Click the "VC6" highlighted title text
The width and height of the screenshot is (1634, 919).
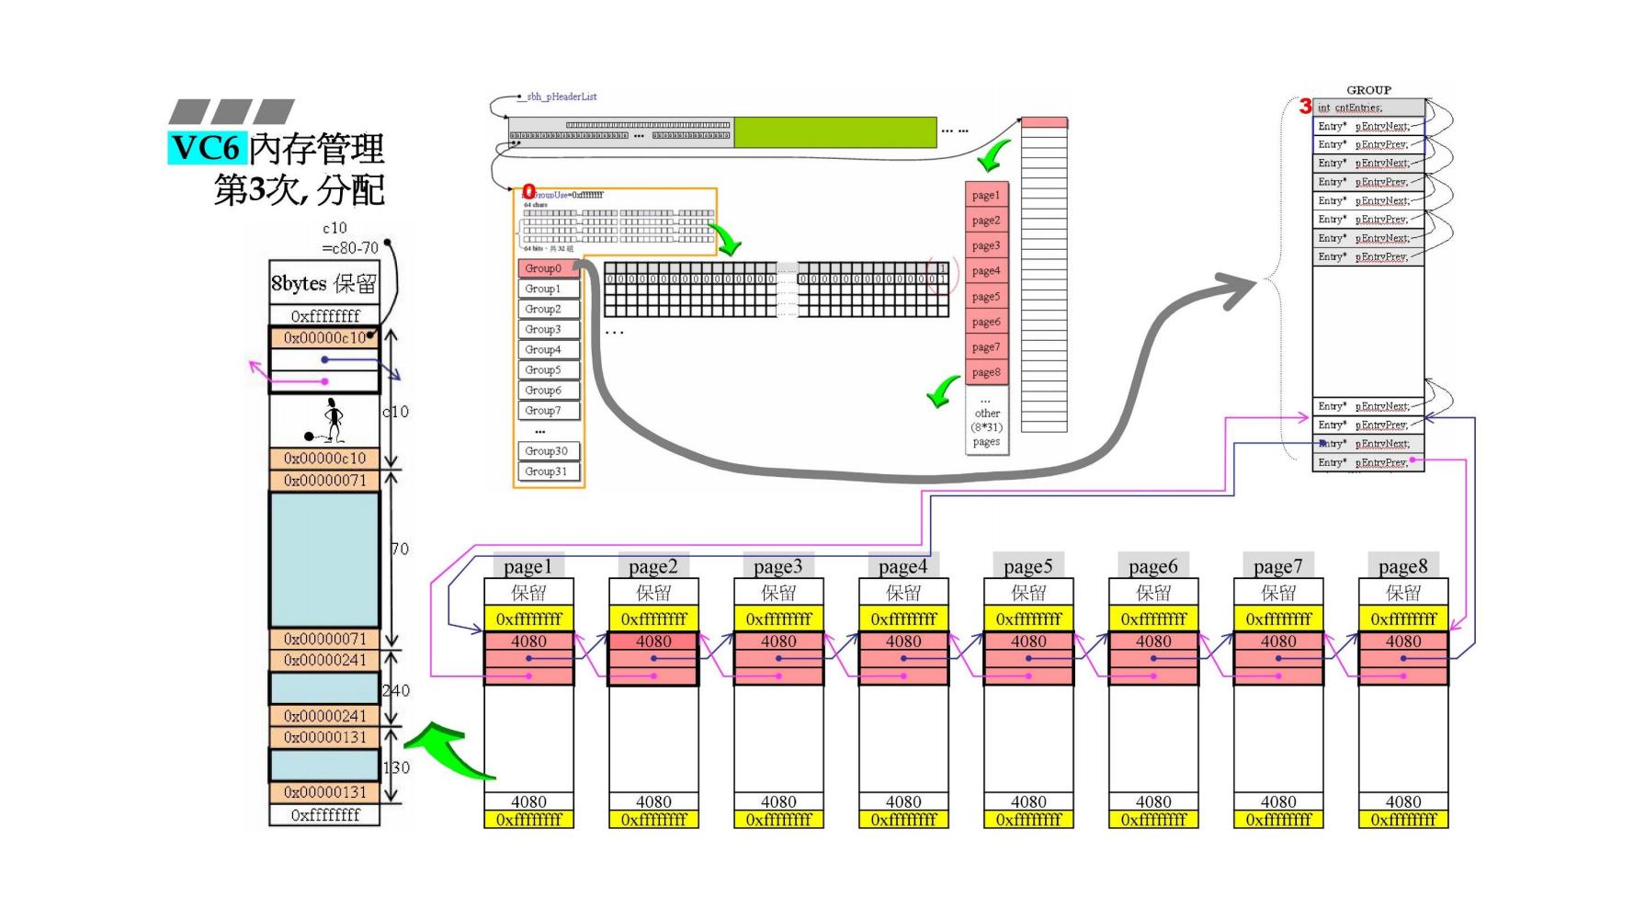[x=206, y=148]
